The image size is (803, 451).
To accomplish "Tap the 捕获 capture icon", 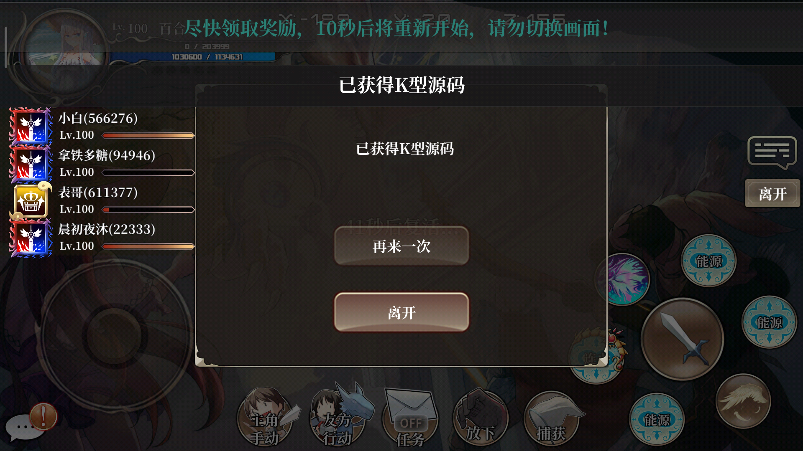I will tap(552, 418).
